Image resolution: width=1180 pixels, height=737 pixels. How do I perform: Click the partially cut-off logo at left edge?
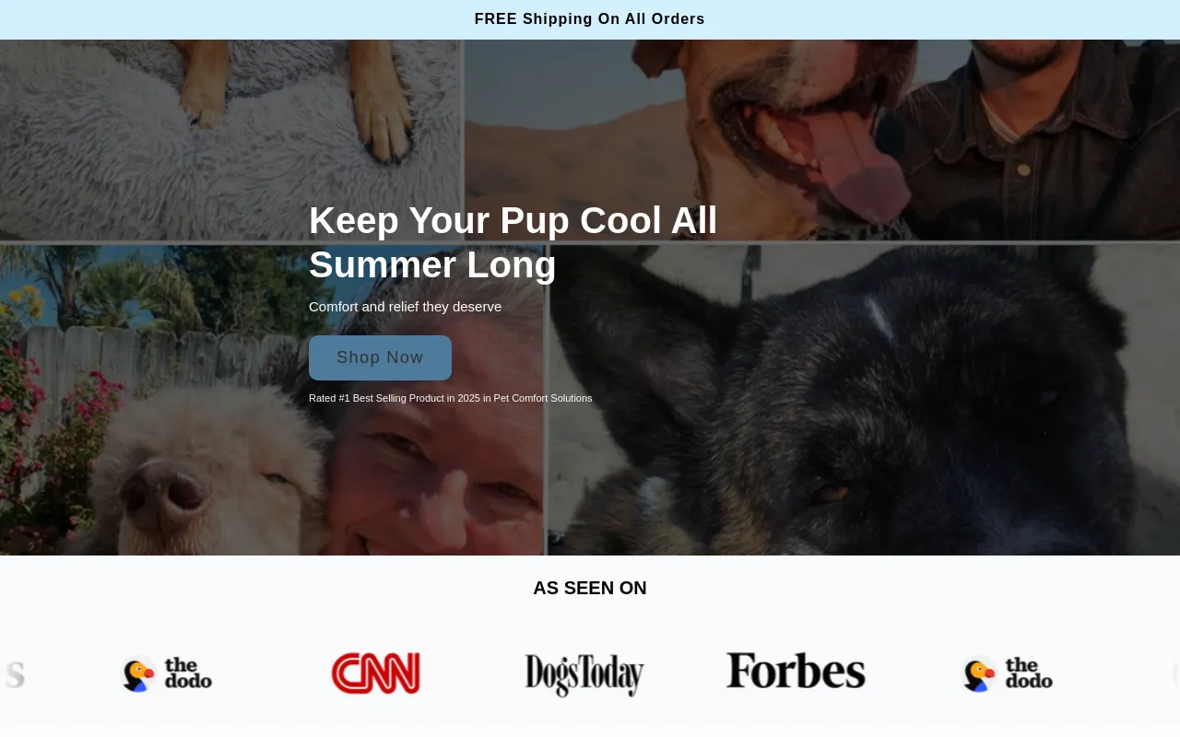[13, 673]
